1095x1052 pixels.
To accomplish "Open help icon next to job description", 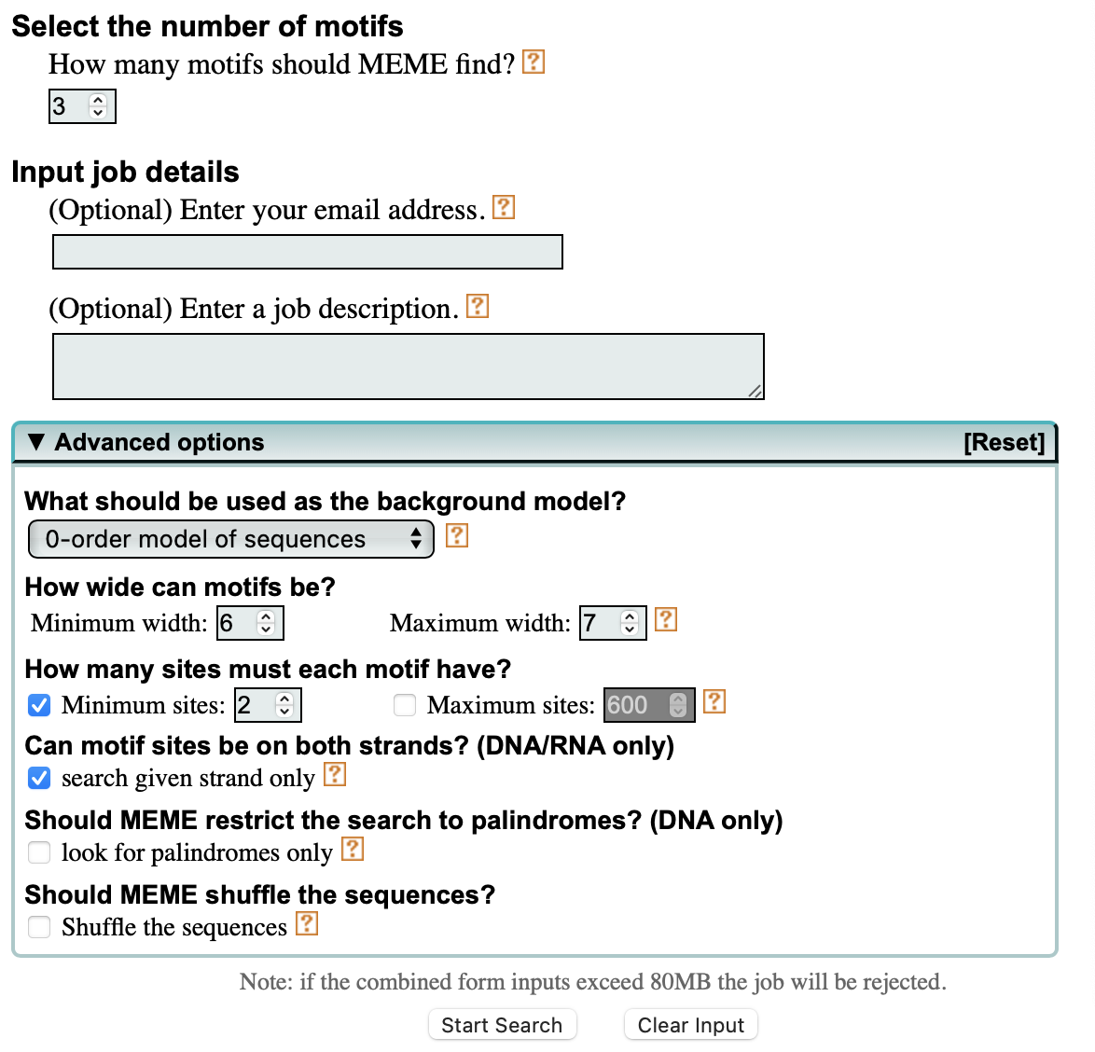I will pyautogui.click(x=478, y=307).
